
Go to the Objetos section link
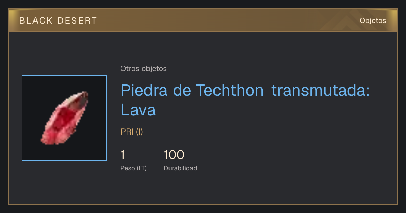[373, 21]
